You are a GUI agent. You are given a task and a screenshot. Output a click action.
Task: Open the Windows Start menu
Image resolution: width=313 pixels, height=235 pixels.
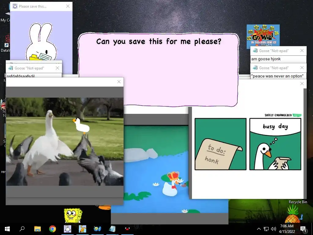(7, 229)
